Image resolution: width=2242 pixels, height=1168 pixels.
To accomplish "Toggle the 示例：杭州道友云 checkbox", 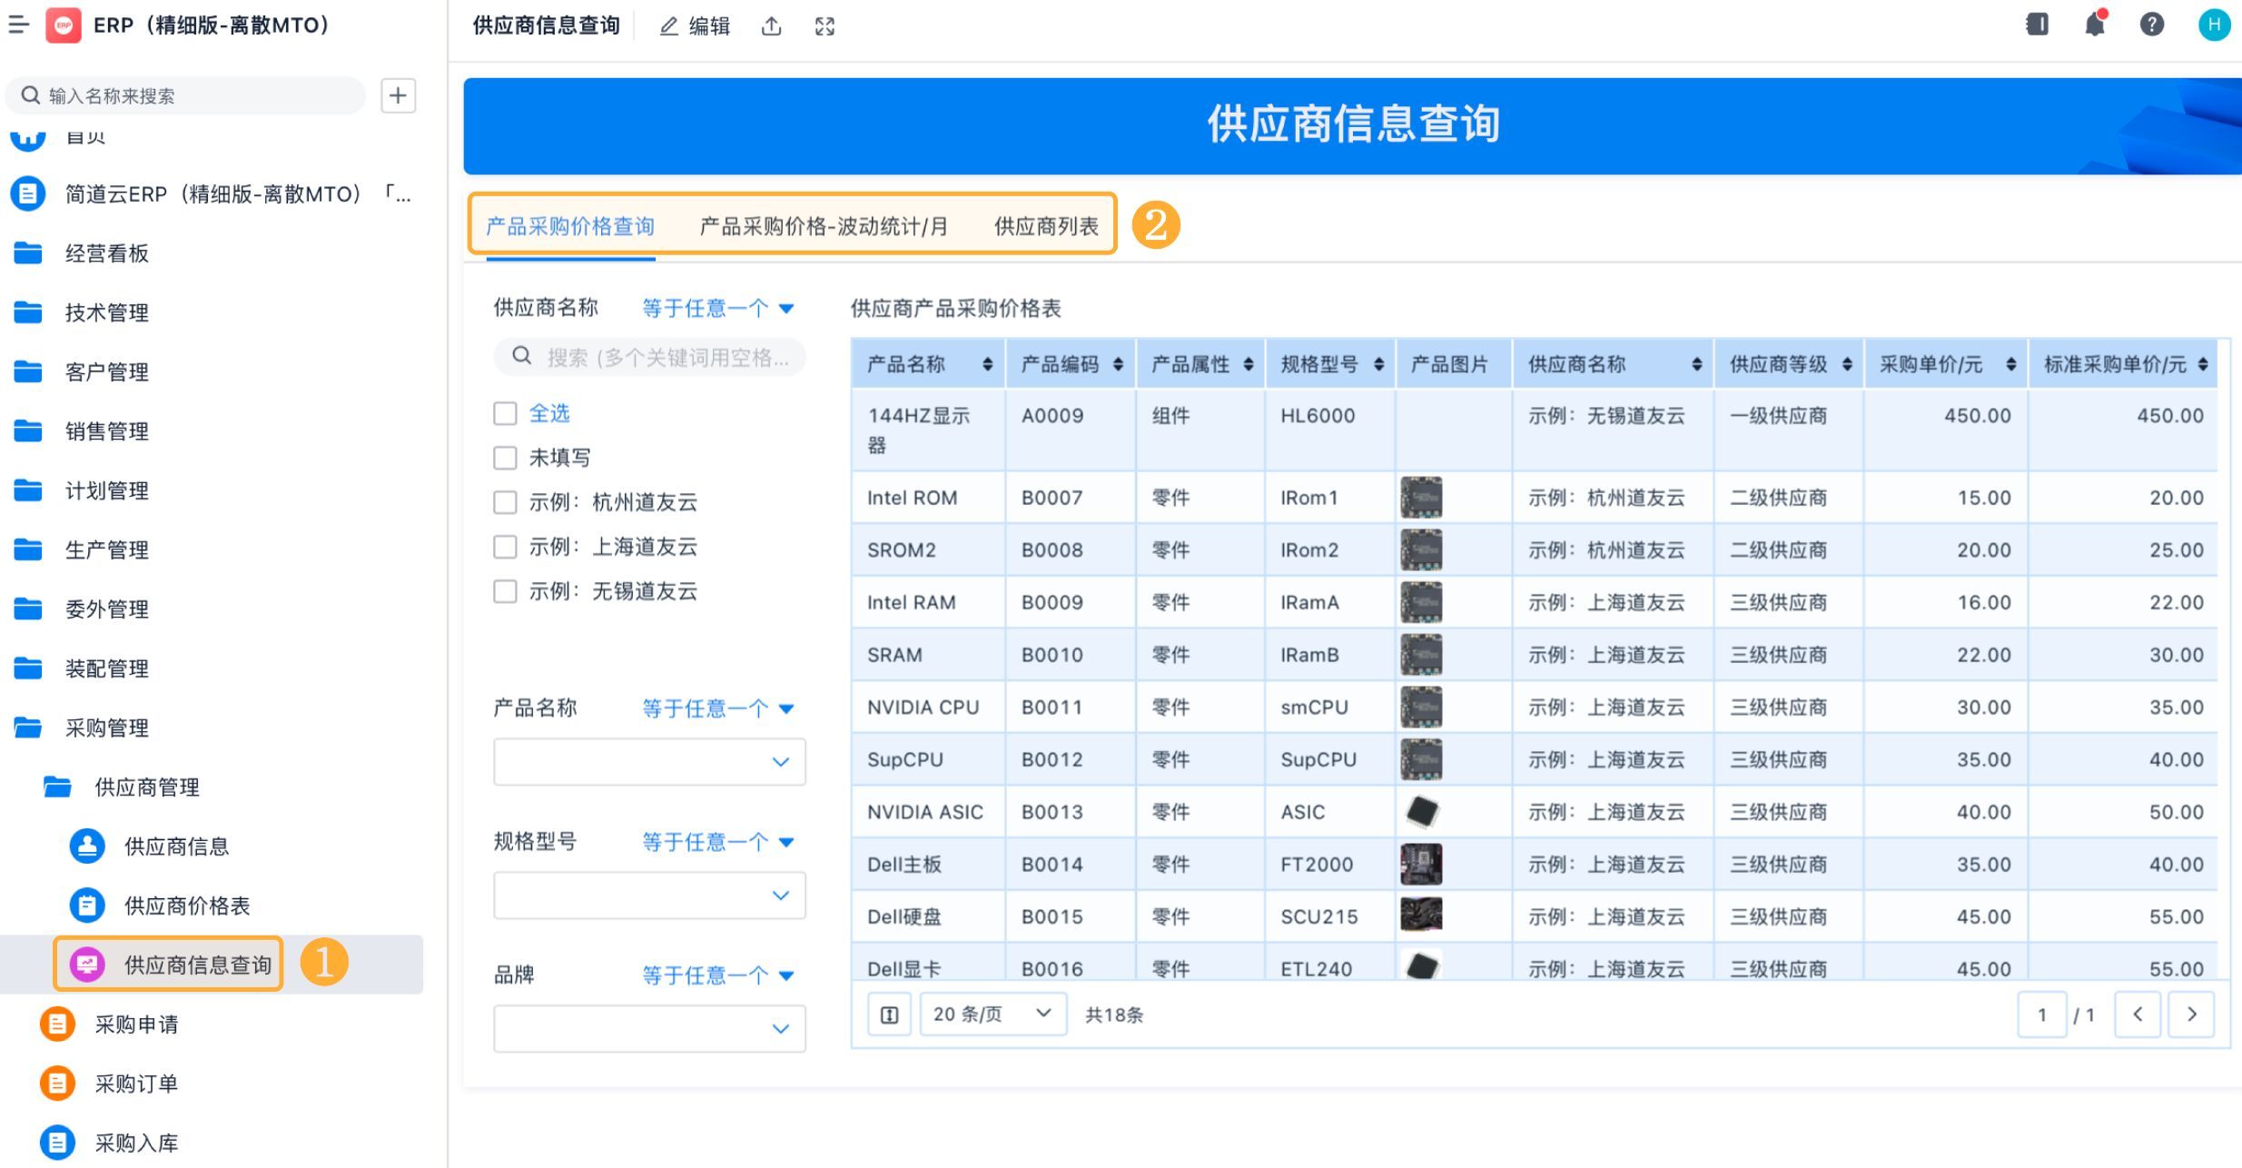I will pyautogui.click(x=505, y=502).
